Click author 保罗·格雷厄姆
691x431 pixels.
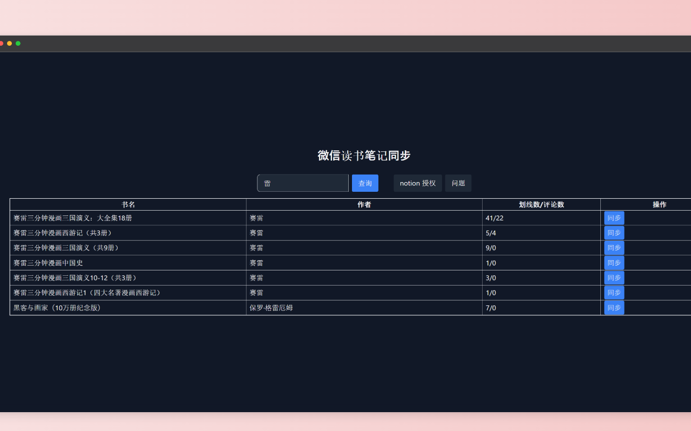[271, 308]
